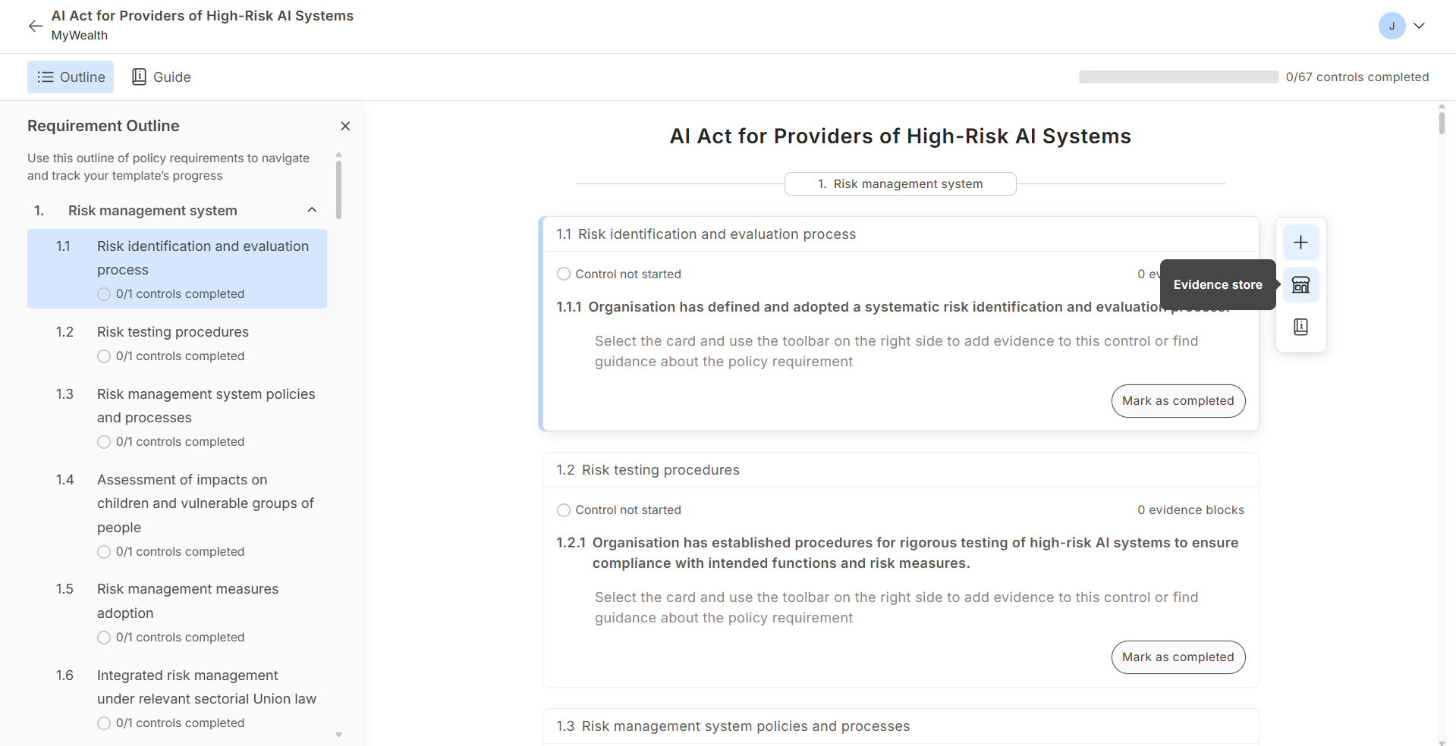Click the user avatar J
Image resolution: width=1456 pixels, height=746 pixels.
1392,26
